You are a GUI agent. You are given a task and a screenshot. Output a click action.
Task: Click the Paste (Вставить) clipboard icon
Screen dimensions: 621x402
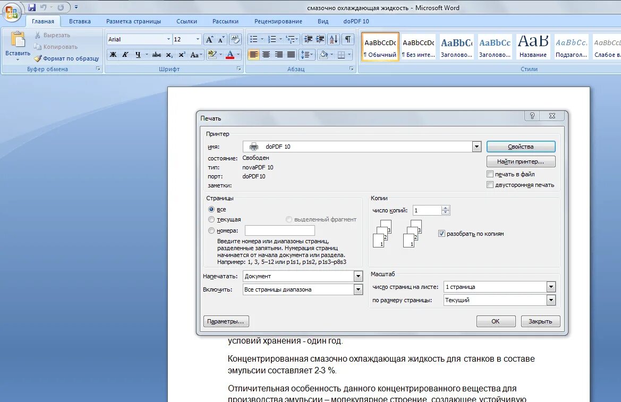coord(18,40)
